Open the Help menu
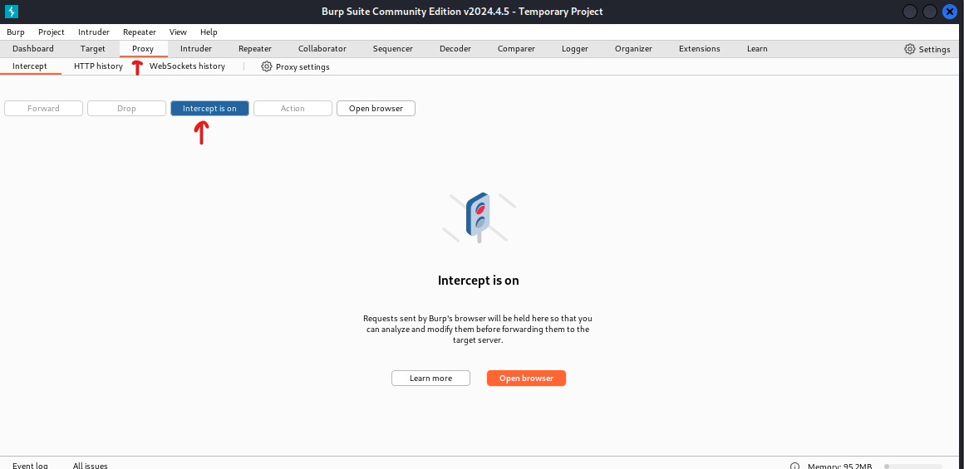Image resolution: width=964 pixels, height=469 pixels. (209, 32)
